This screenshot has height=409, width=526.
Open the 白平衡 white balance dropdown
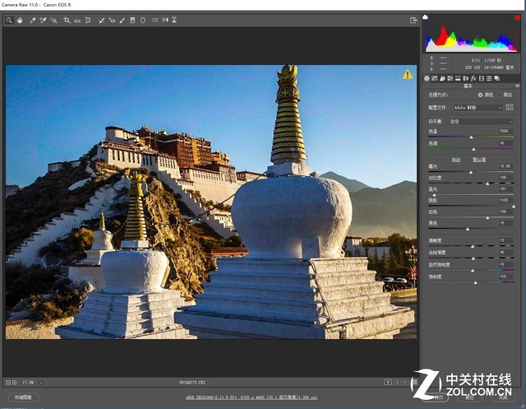coord(482,122)
